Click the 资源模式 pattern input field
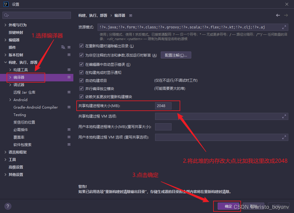294x213 pixels. pyautogui.click(x=193, y=27)
